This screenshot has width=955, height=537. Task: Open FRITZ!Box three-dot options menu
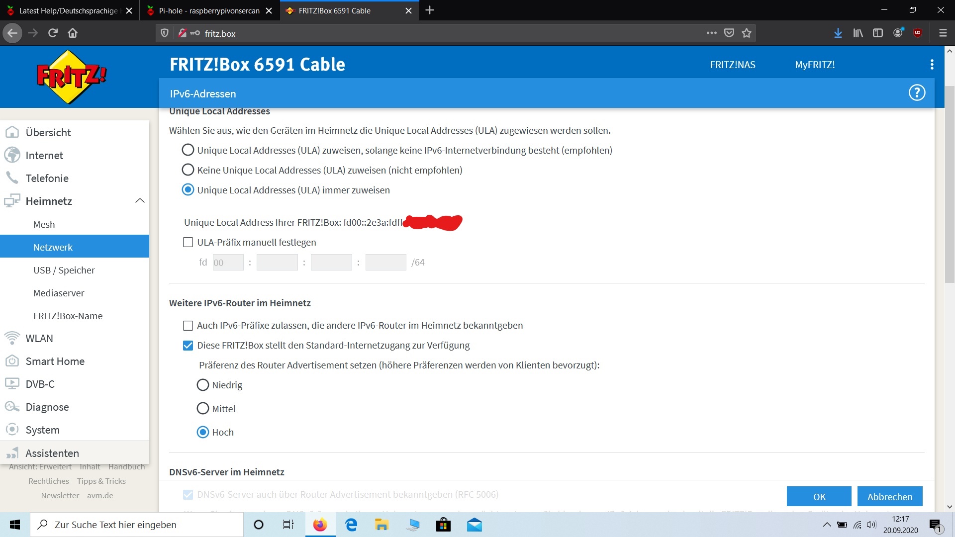tap(932, 65)
